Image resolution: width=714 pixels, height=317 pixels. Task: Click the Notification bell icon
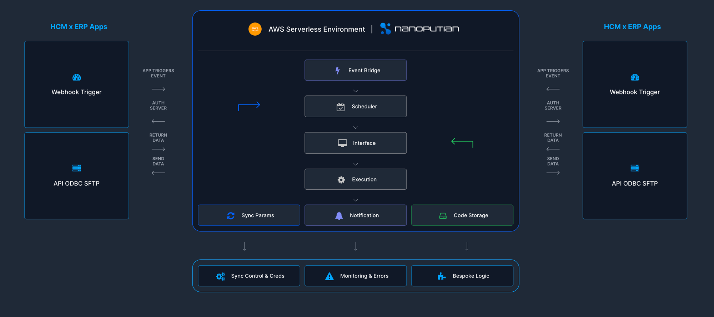point(339,216)
